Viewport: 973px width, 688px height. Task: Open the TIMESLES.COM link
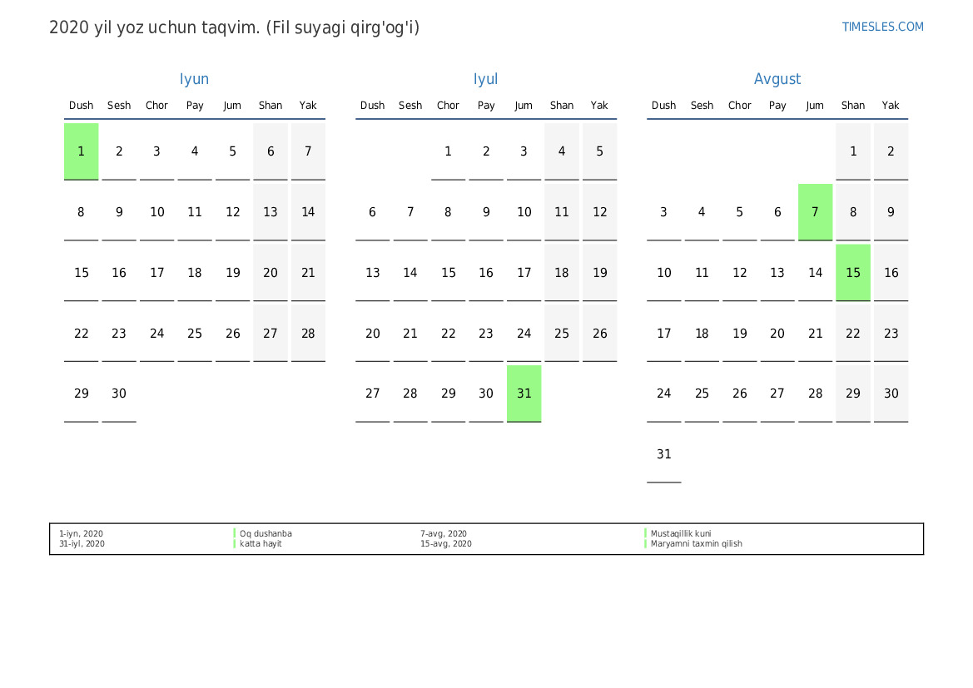pyautogui.click(x=882, y=27)
